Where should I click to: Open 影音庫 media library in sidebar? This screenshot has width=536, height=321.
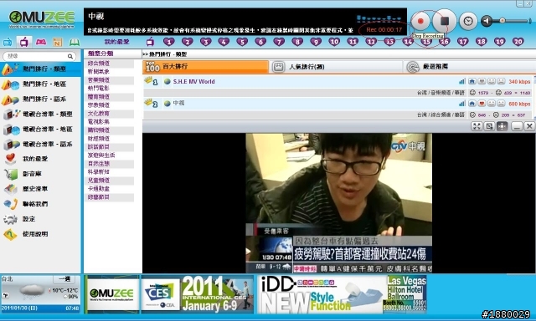point(40,174)
